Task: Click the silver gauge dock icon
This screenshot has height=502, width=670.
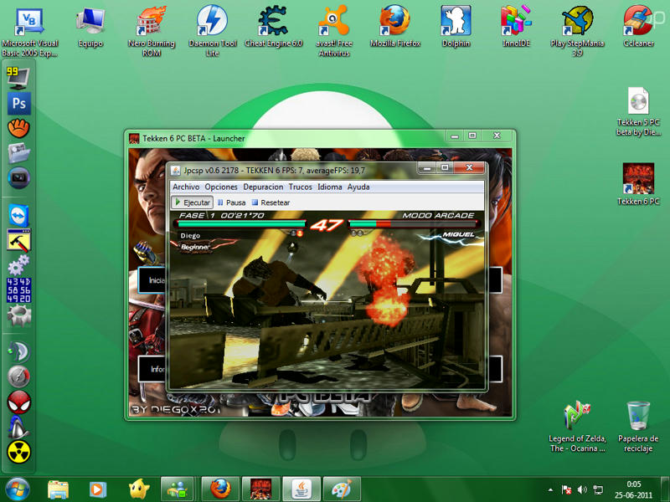Action: coord(18,376)
